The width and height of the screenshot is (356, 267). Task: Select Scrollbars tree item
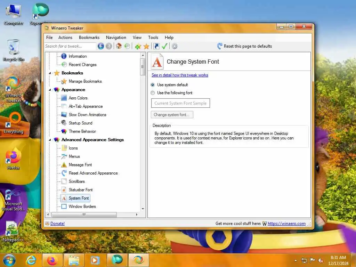[77, 181]
